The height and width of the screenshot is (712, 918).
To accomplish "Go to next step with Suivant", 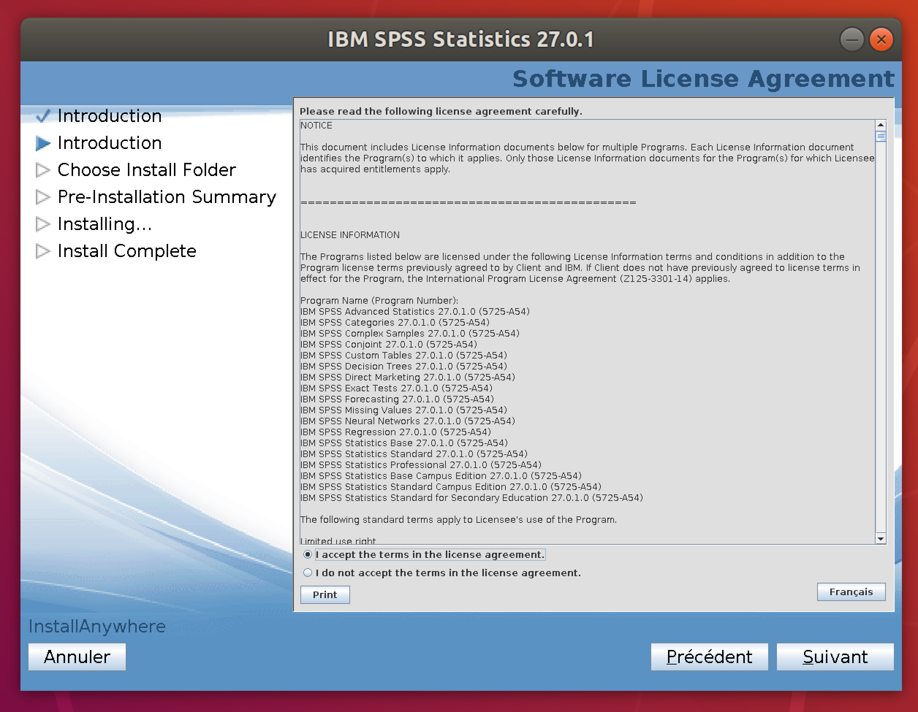I will click(x=834, y=657).
